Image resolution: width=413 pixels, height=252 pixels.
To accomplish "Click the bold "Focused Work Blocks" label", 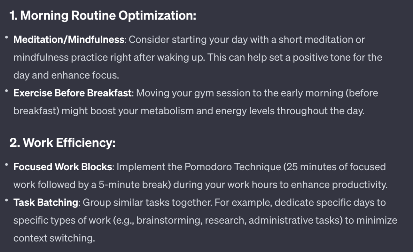I will pos(63,167).
